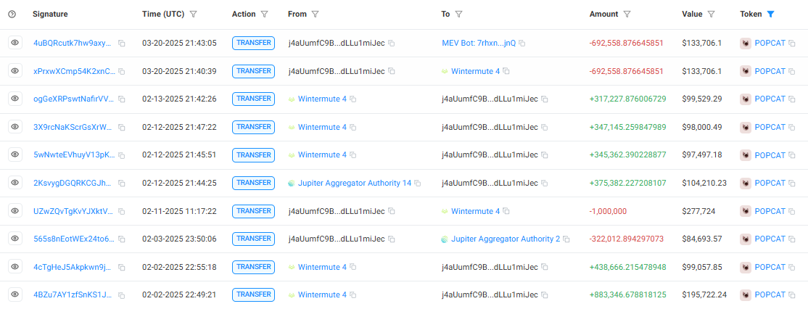Open the Token column filter
This screenshot has height=309, width=808.
click(x=770, y=14)
